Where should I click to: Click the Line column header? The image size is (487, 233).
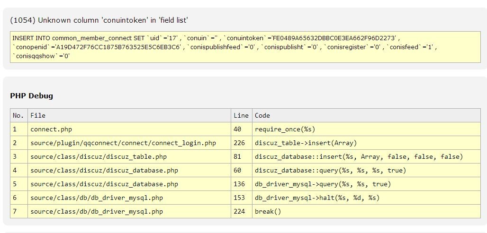pyautogui.click(x=241, y=115)
